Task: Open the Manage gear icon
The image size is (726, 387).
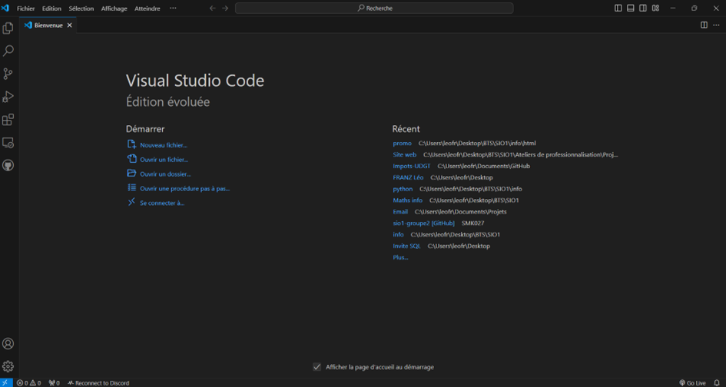Action: coord(8,366)
